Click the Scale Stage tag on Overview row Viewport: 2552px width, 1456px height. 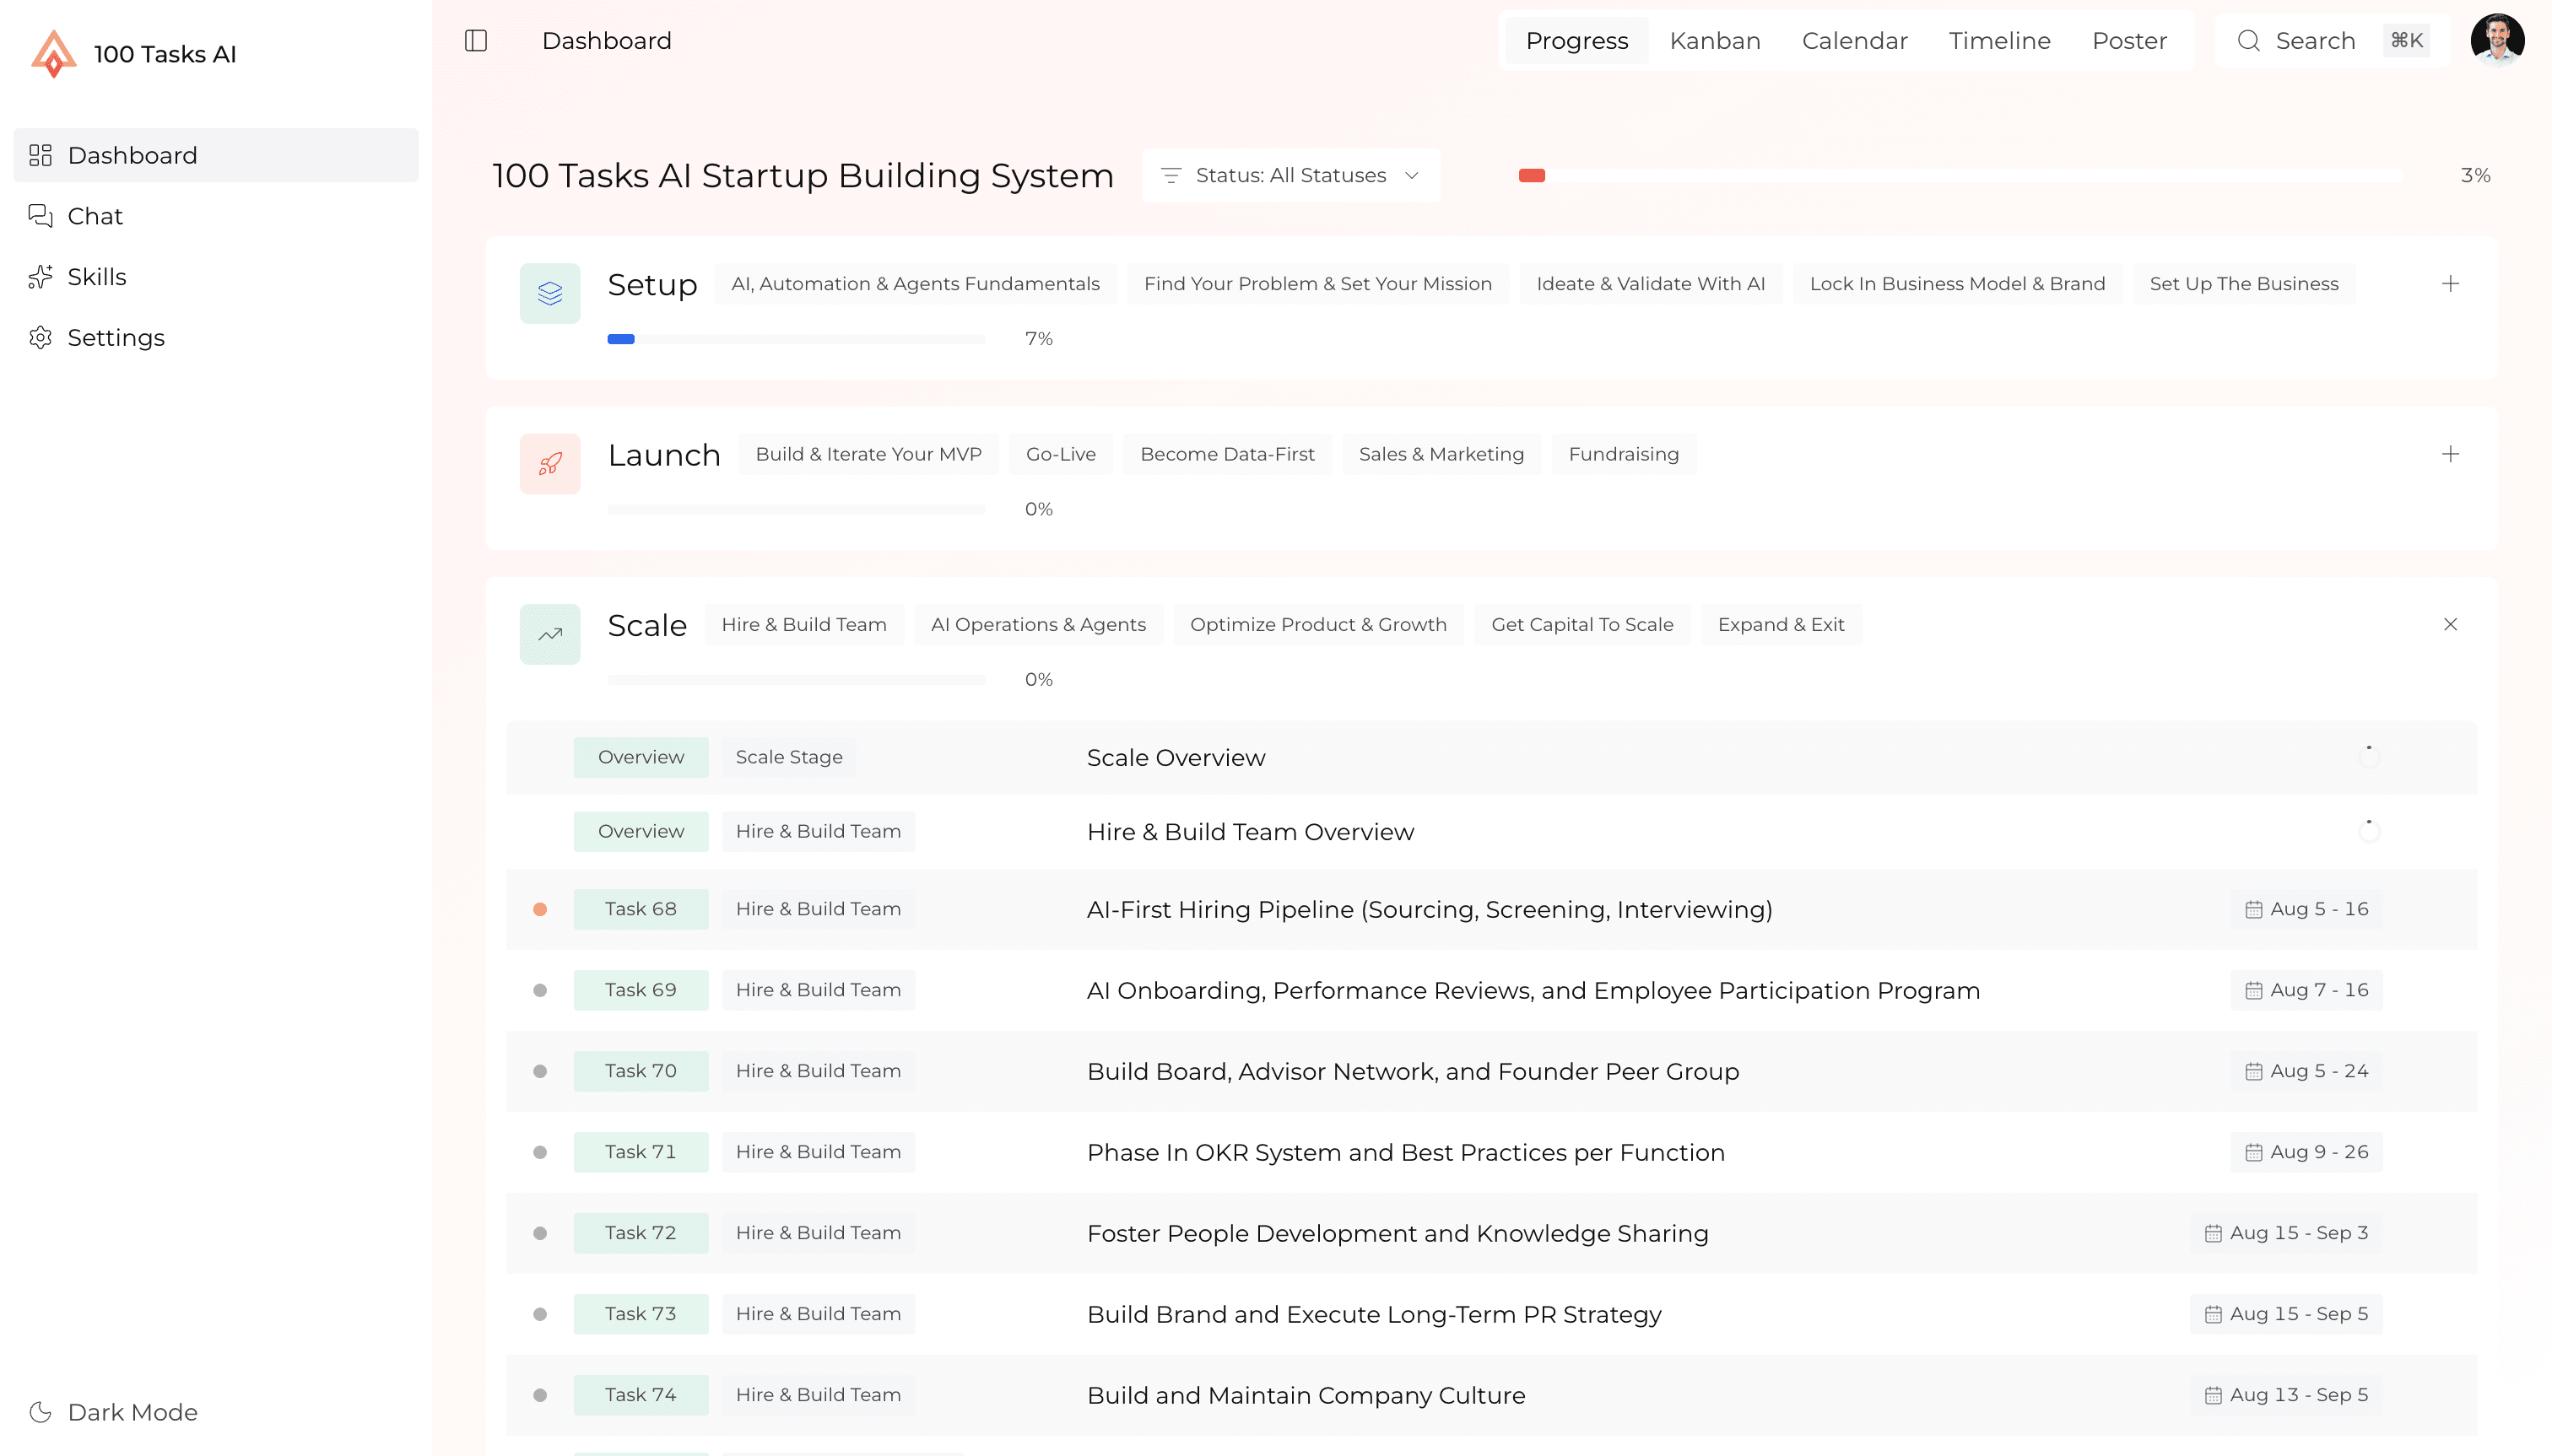788,758
